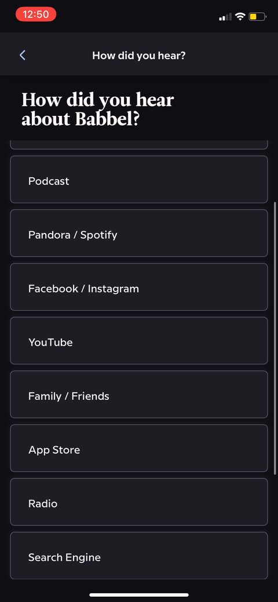Select the Radio option

point(138,502)
